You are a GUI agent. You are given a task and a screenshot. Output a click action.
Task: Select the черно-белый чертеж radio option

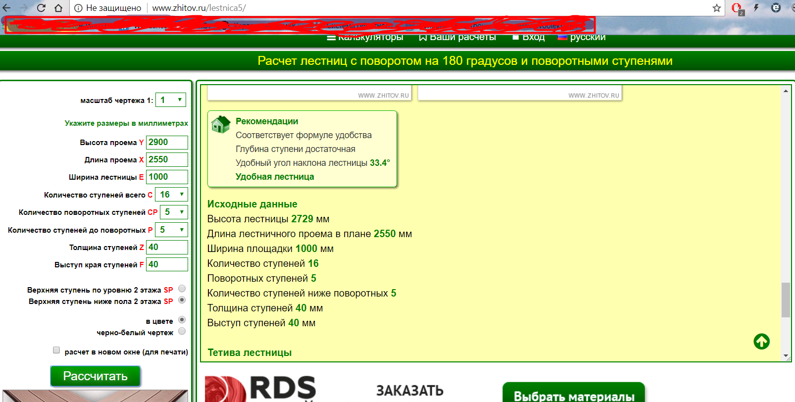pos(182,331)
